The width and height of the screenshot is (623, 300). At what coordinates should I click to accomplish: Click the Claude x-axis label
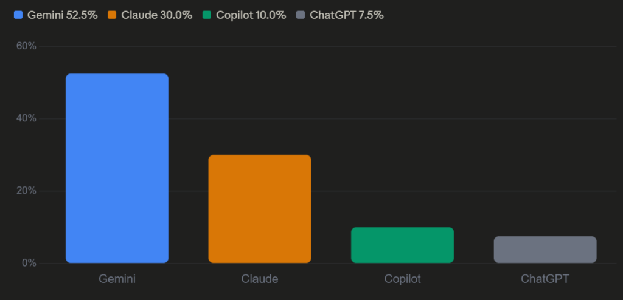pos(260,279)
